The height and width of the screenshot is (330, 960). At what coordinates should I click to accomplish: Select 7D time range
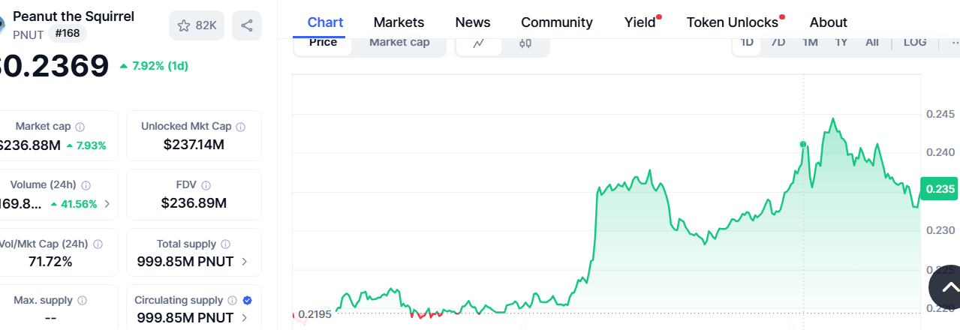click(x=778, y=42)
